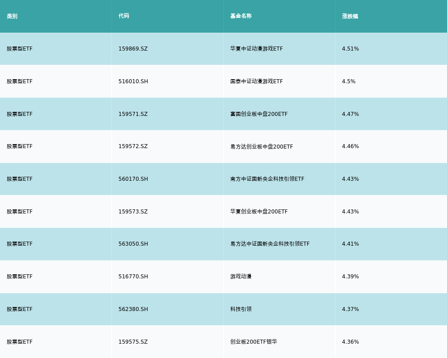
Task: Select code 516770.SH
Action: coord(133,277)
